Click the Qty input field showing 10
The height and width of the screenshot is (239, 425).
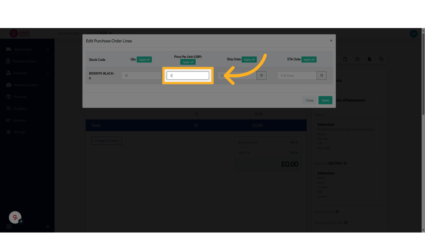coord(141,75)
